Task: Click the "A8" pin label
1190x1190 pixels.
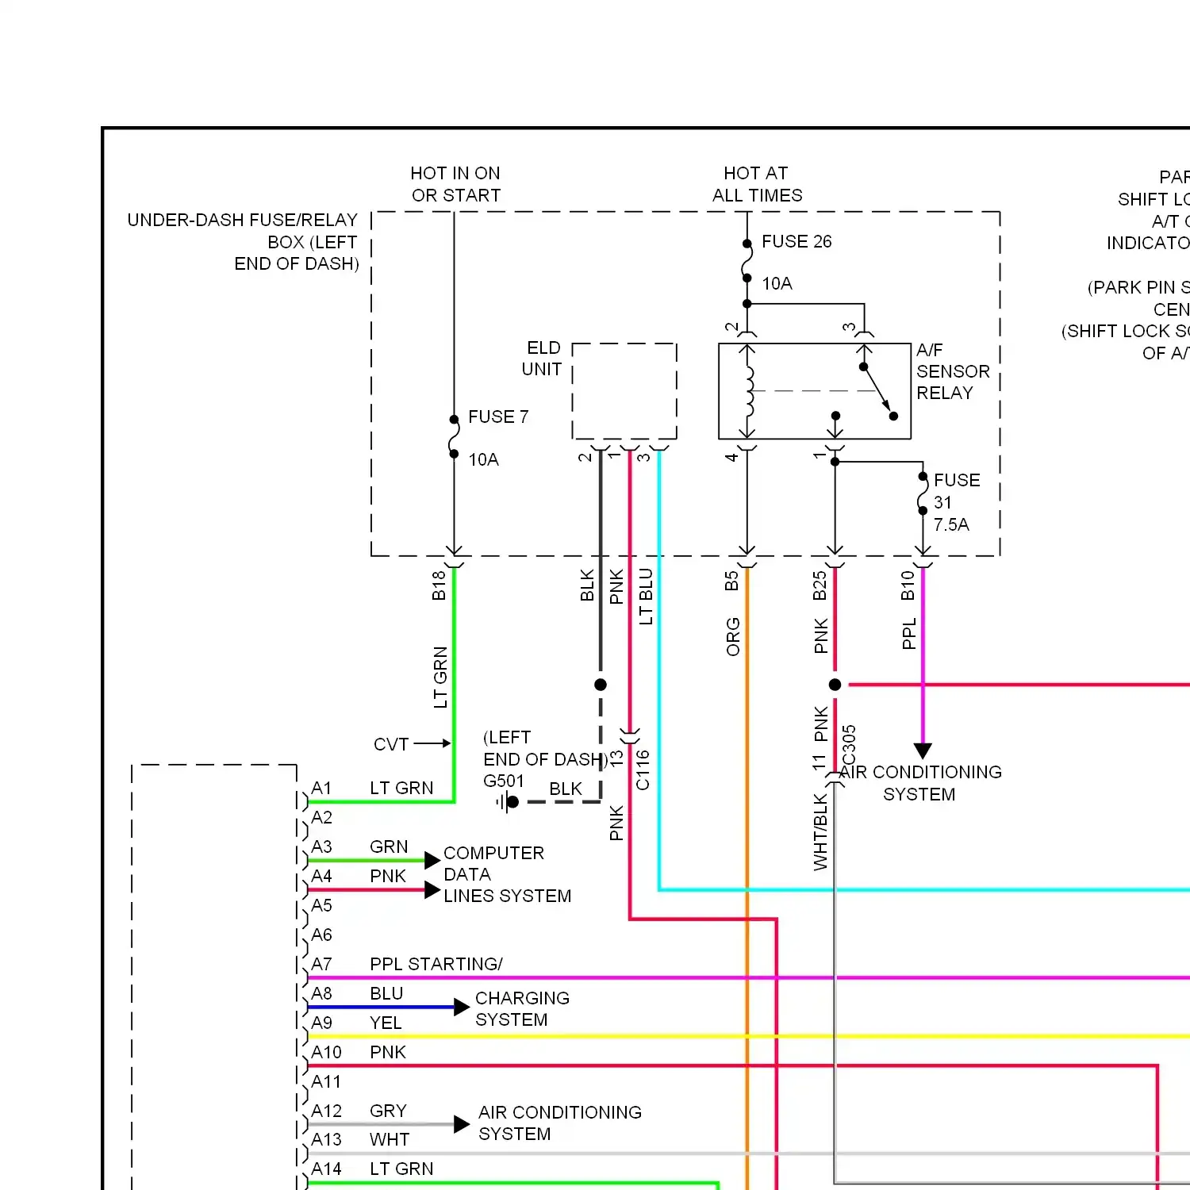Action: (321, 993)
